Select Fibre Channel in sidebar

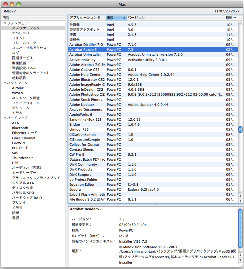pyautogui.click(x=24, y=138)
